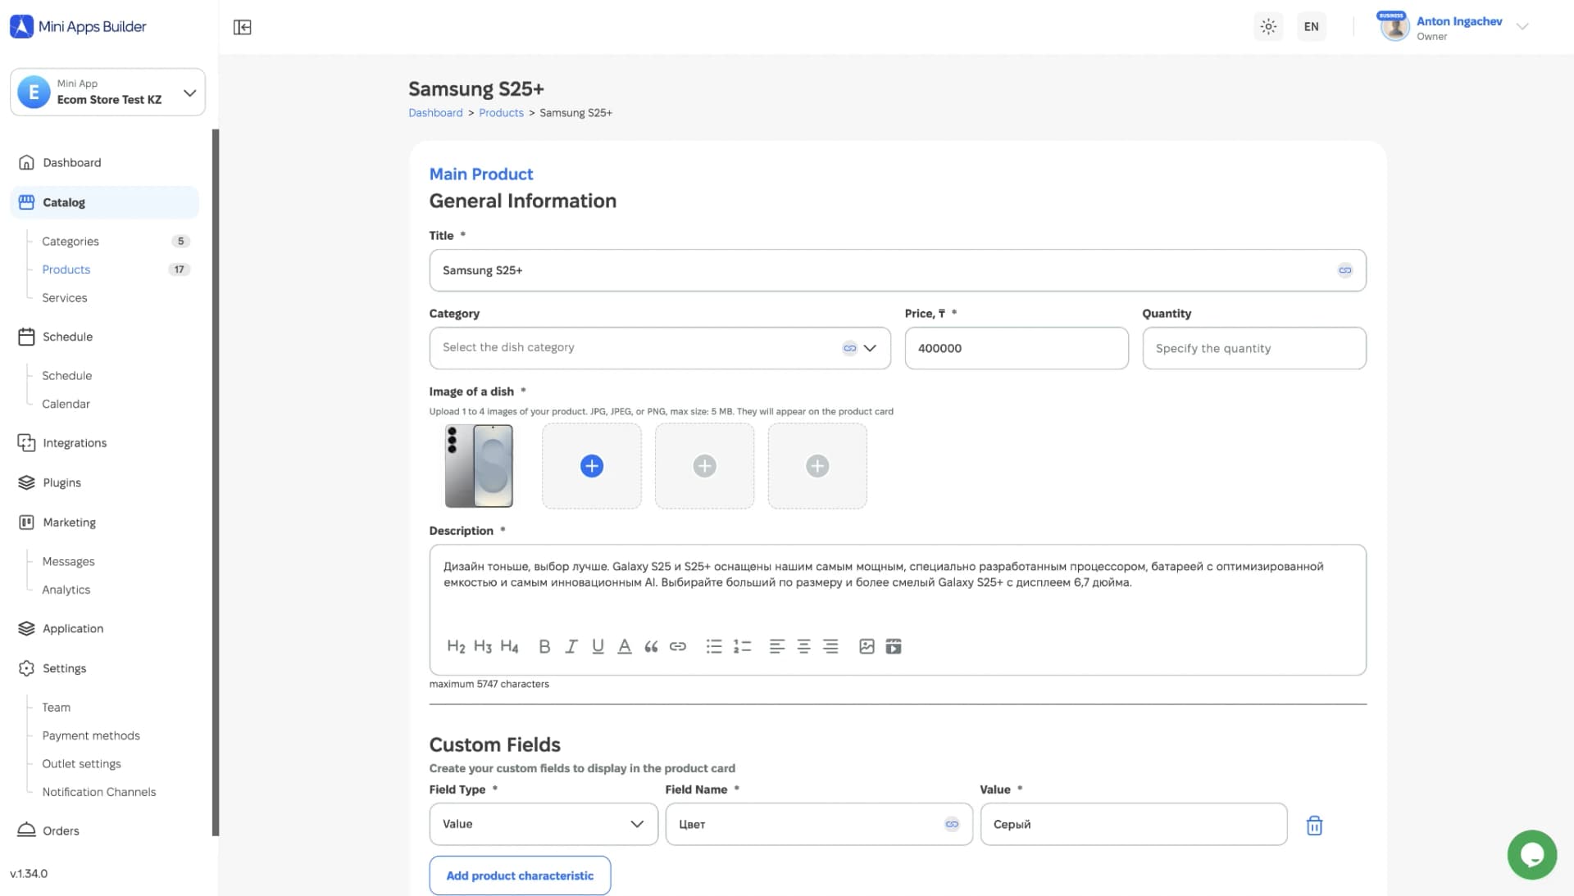Click the link icon in the Category field
Screen dimensions: 1574x896
click(x=849, y=348)
